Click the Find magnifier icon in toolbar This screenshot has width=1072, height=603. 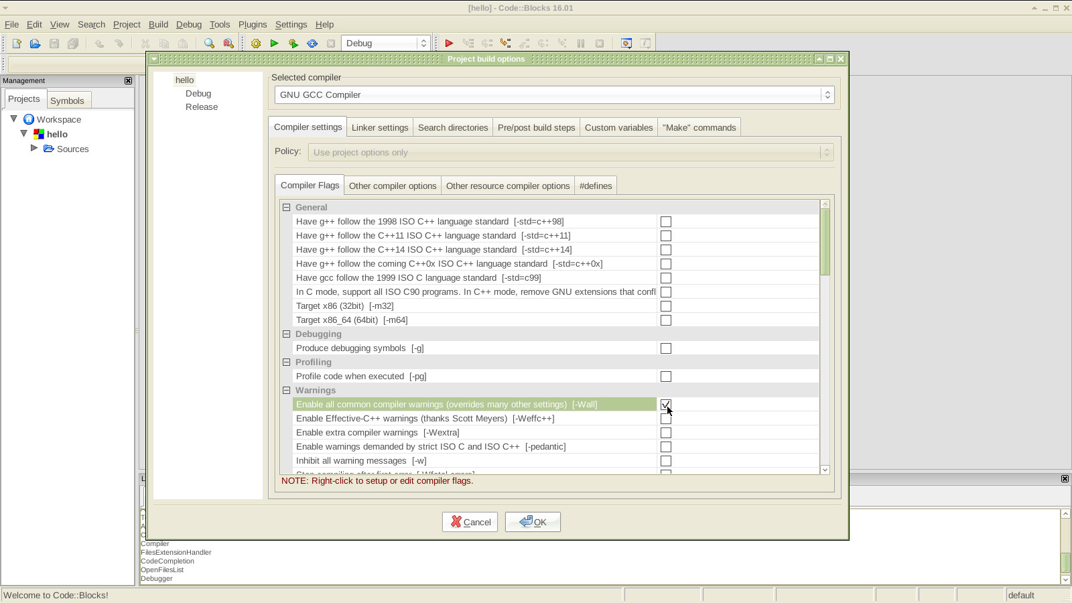pyautogui.click(x=210, y=44)
